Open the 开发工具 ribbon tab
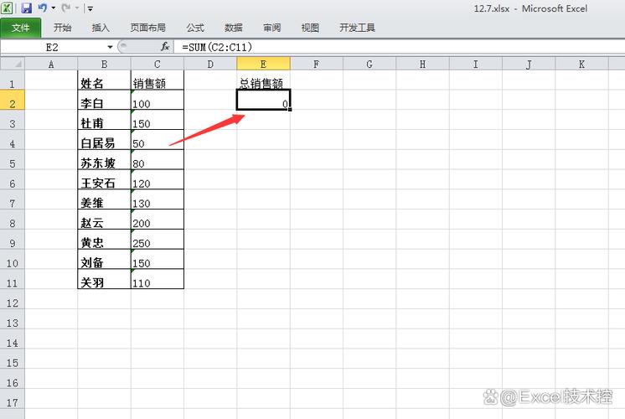Viewport: 625px width, 419px height. click(x=357, y=28)
